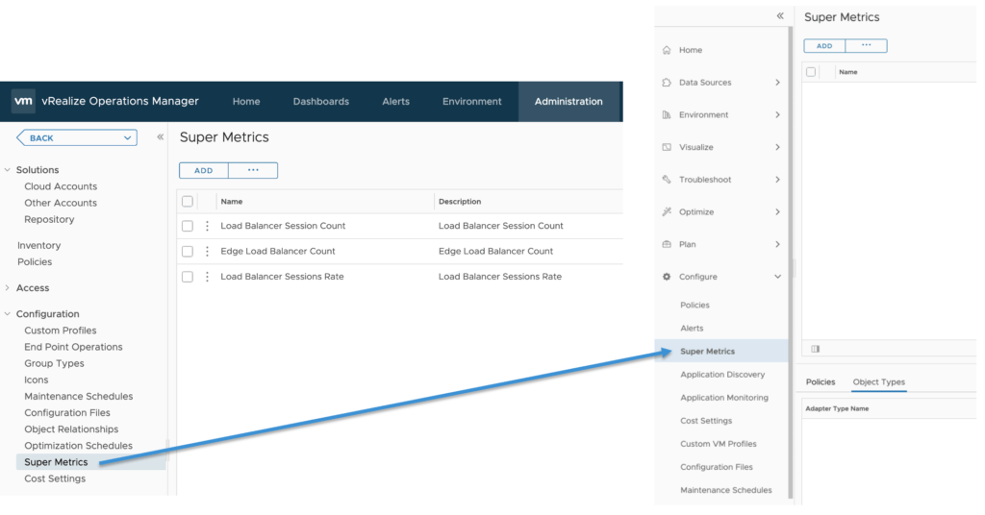Switch to the Object Types tab

(878, 382)
